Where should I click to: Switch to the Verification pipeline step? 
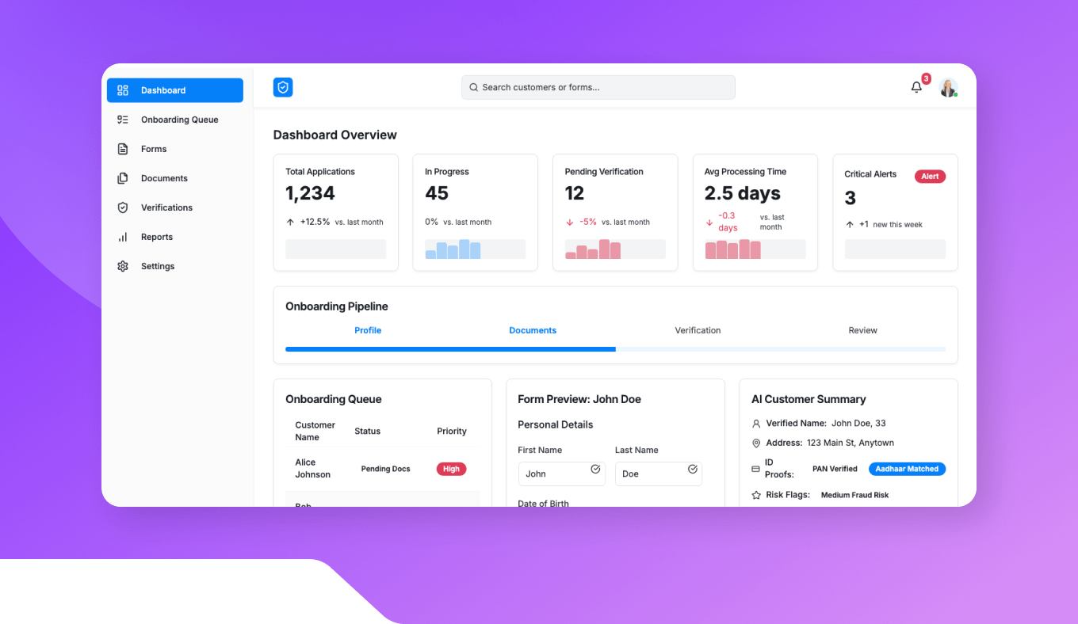click(x=698, y=330)
